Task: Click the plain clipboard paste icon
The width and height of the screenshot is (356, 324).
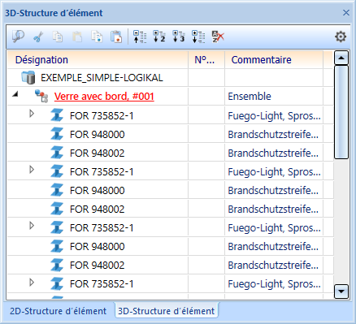Action: tap(77, 37)
